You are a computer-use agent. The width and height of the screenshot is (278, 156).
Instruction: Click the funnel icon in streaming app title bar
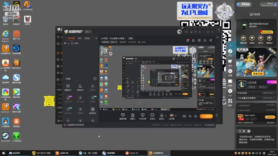coord(195,32)
